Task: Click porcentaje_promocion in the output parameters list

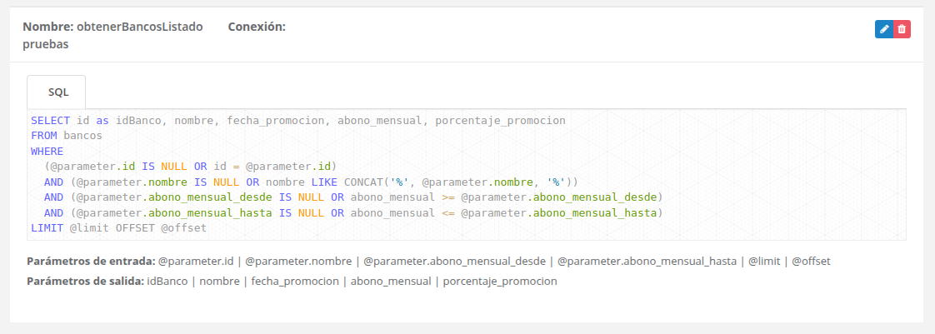Action: 500,282
